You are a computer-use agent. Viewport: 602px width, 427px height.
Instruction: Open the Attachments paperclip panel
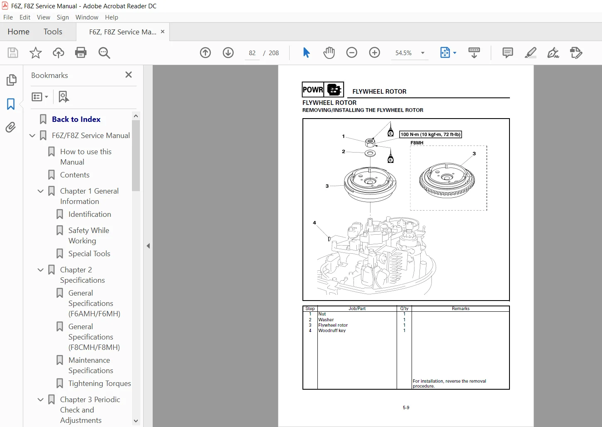11,127
